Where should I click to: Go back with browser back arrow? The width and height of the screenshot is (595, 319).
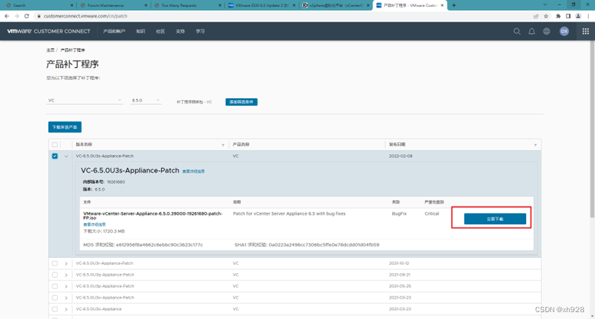(x=6, y=16)
